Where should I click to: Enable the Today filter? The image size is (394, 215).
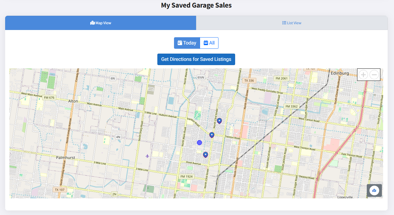[187, 43]
